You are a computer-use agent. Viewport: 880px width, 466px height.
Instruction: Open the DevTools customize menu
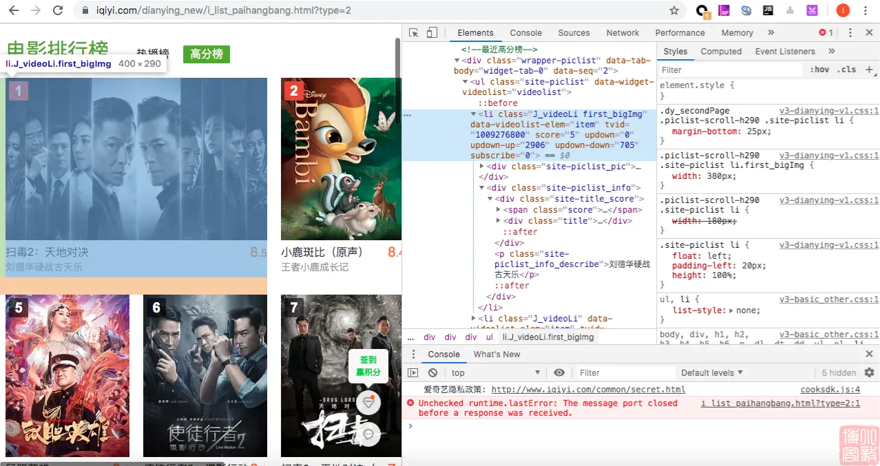pos(850,32)
